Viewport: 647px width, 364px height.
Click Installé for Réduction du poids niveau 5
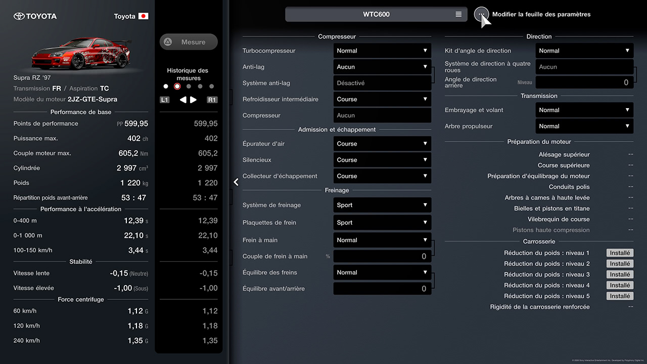click(620, 296)
